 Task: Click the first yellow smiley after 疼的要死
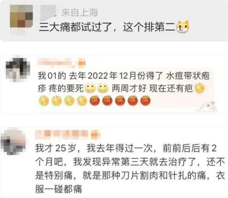(x=90, y=88)
